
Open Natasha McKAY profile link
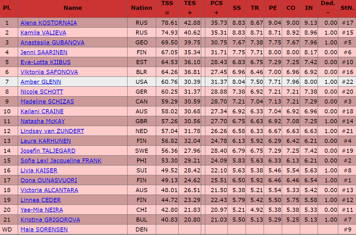pos(43,121)
